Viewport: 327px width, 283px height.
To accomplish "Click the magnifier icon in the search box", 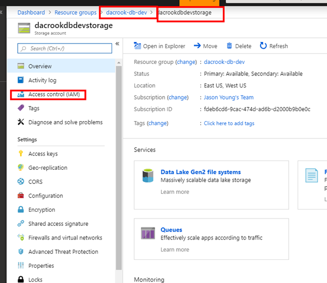I will click(24, 49).
